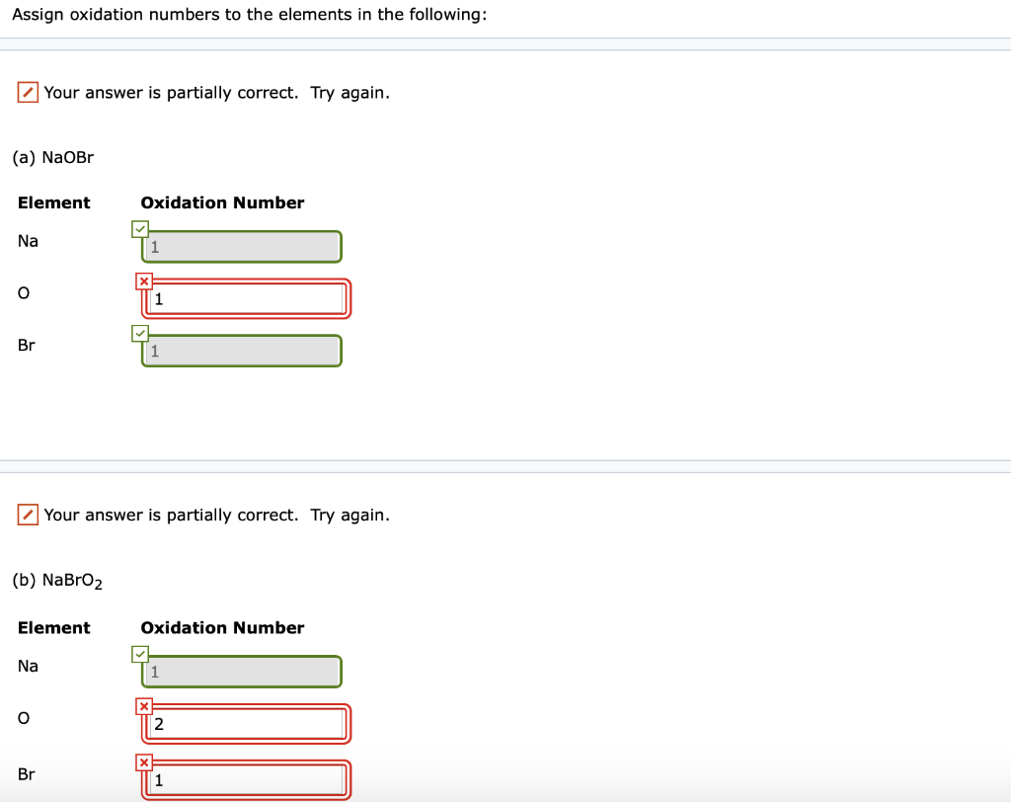
Task: Click the pencil icon above part (a)
Action: (27, 92)
